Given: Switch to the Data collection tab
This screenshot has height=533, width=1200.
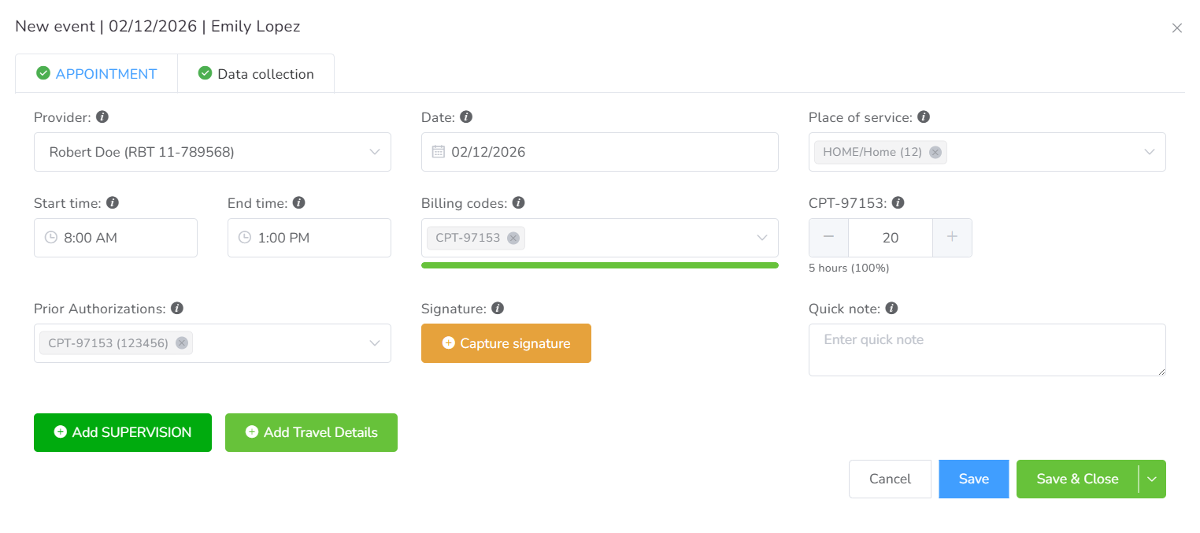Looking at the screenshot, I should pos(256,74).
